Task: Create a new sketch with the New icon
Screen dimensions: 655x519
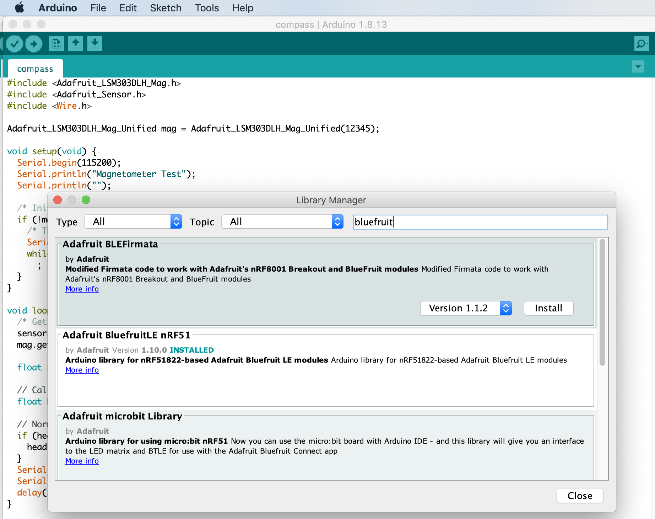Action: pos(56,44)
